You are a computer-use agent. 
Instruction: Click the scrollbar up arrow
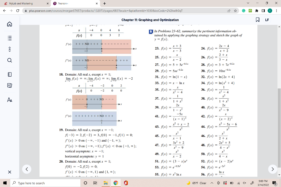point(279,27)
